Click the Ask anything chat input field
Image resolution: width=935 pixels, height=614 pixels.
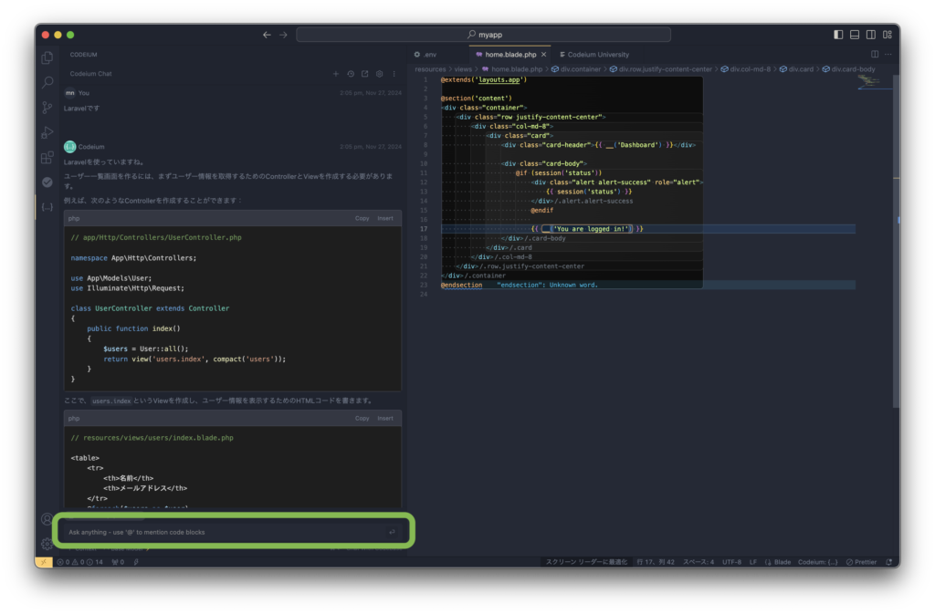[x=226, y=532]
